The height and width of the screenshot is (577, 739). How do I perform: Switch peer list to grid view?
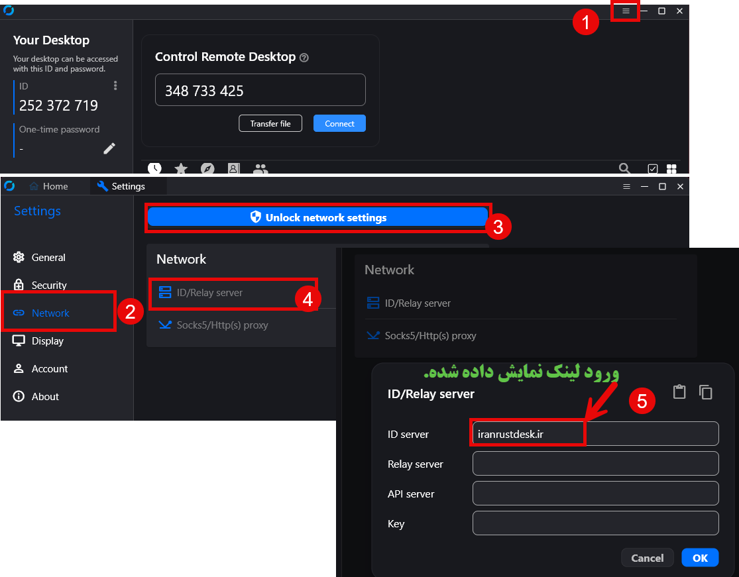coord(671,168)
